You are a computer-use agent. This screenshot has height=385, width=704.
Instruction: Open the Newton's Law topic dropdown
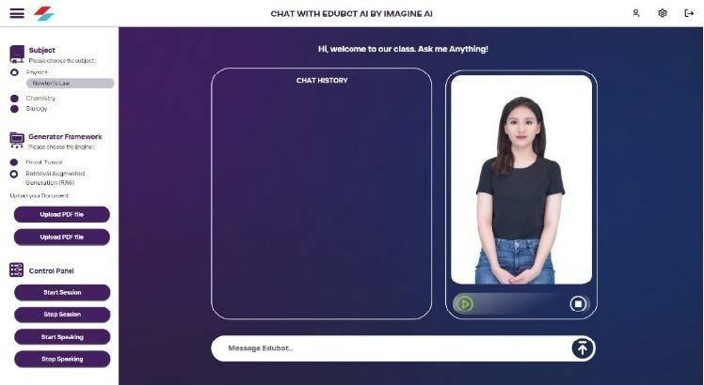tap(70, 84)
